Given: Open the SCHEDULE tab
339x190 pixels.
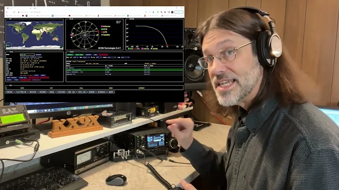Looking at the screenshot, I should click(102, 92).
